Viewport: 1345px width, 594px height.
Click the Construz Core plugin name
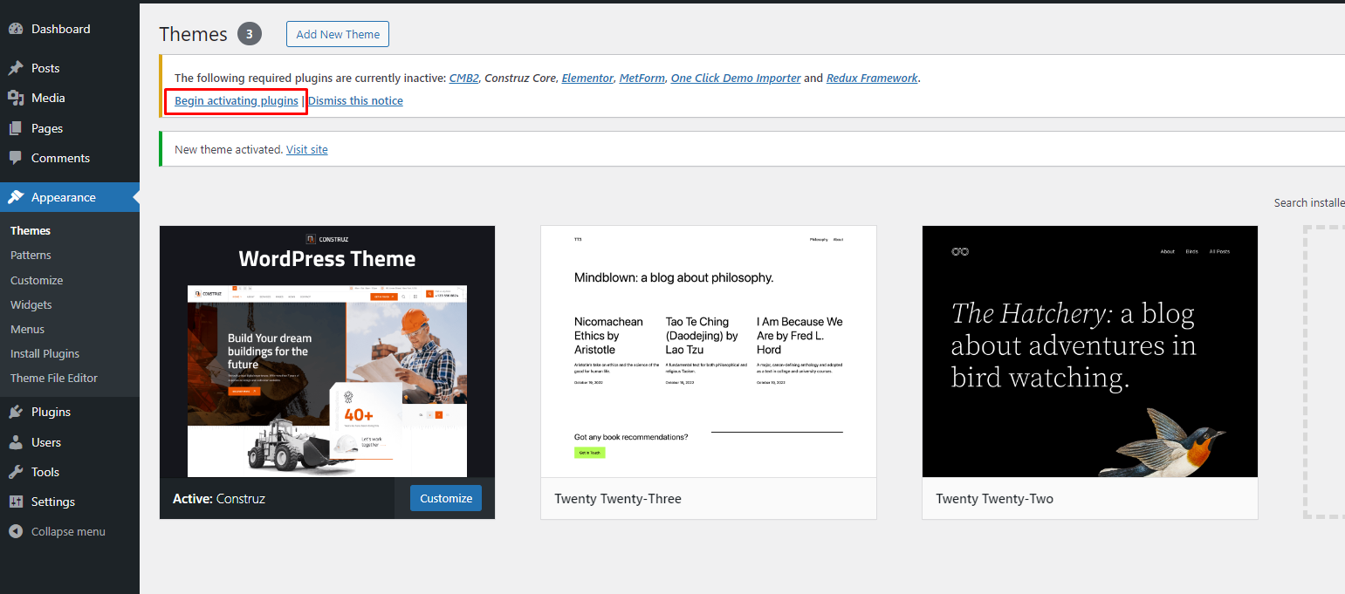click(x=519, y=78)
